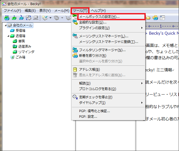Collapse the 会社のメール tree node
This screenshot has height=151, width=179.
point(6,25)
